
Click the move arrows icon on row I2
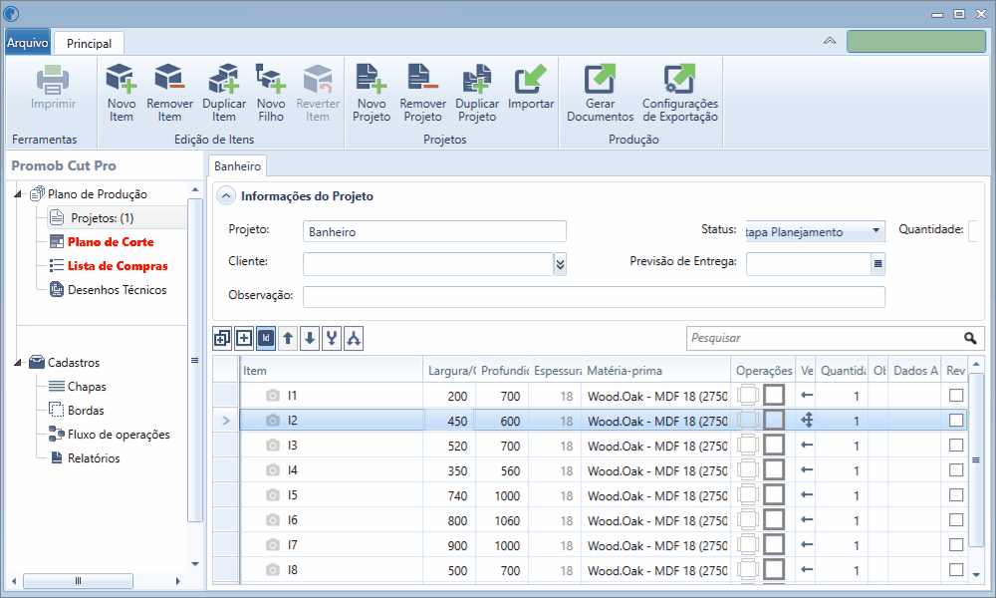click(807, 420)
